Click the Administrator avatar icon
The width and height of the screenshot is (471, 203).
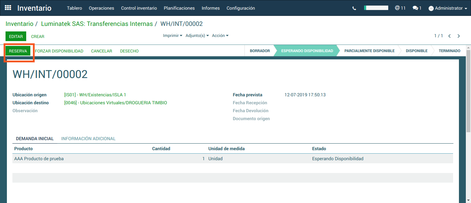pos(431,8)
